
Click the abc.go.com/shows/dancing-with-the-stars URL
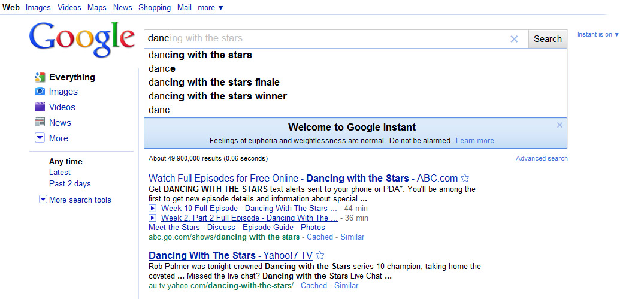224,237
